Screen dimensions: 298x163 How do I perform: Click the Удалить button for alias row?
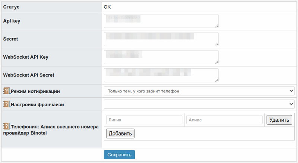(279, 120)
